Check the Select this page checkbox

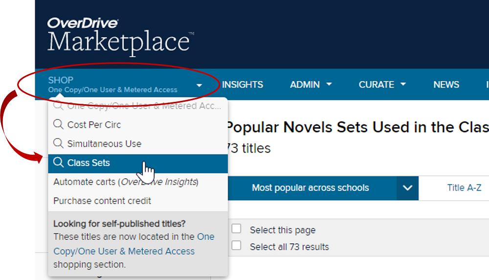236,229
